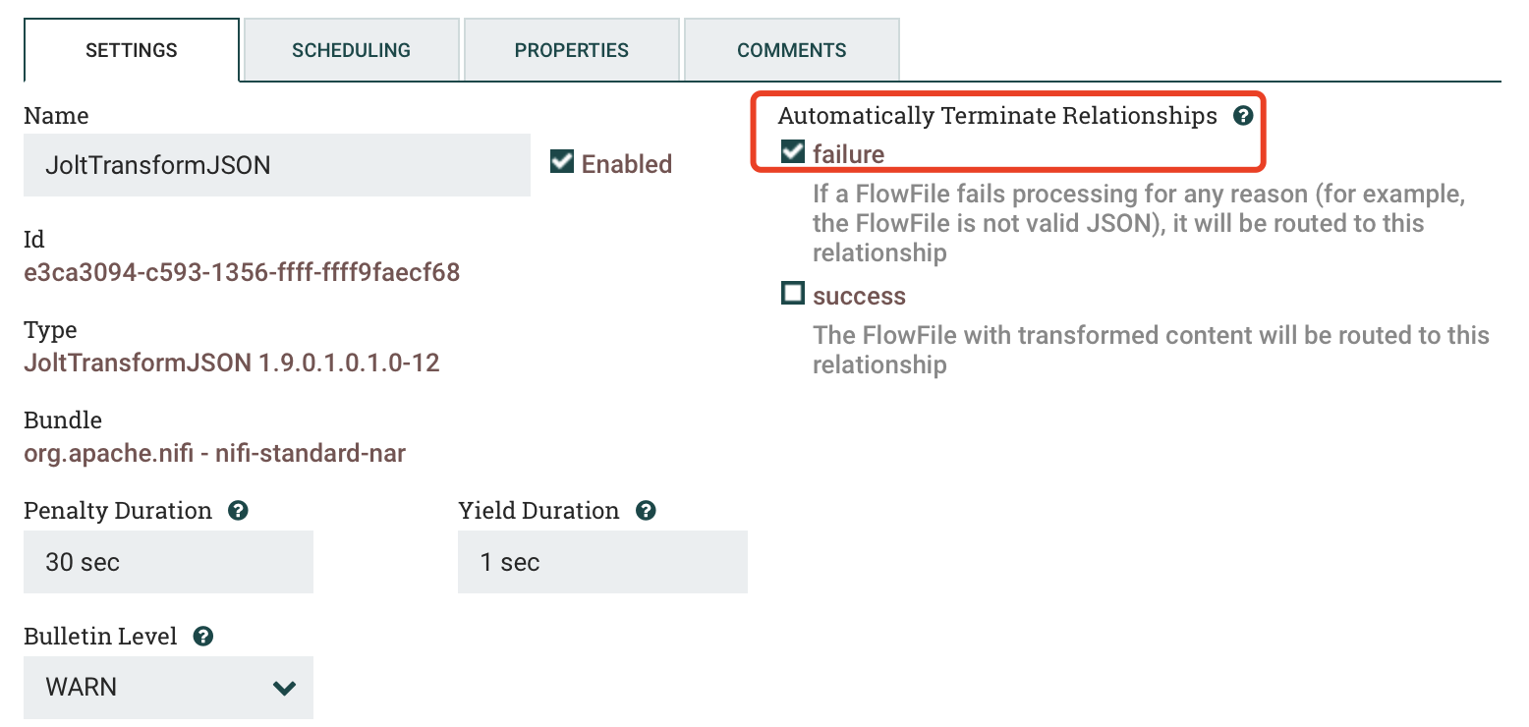Click help icon beside Bulletin Level

(x=203, y=637)
